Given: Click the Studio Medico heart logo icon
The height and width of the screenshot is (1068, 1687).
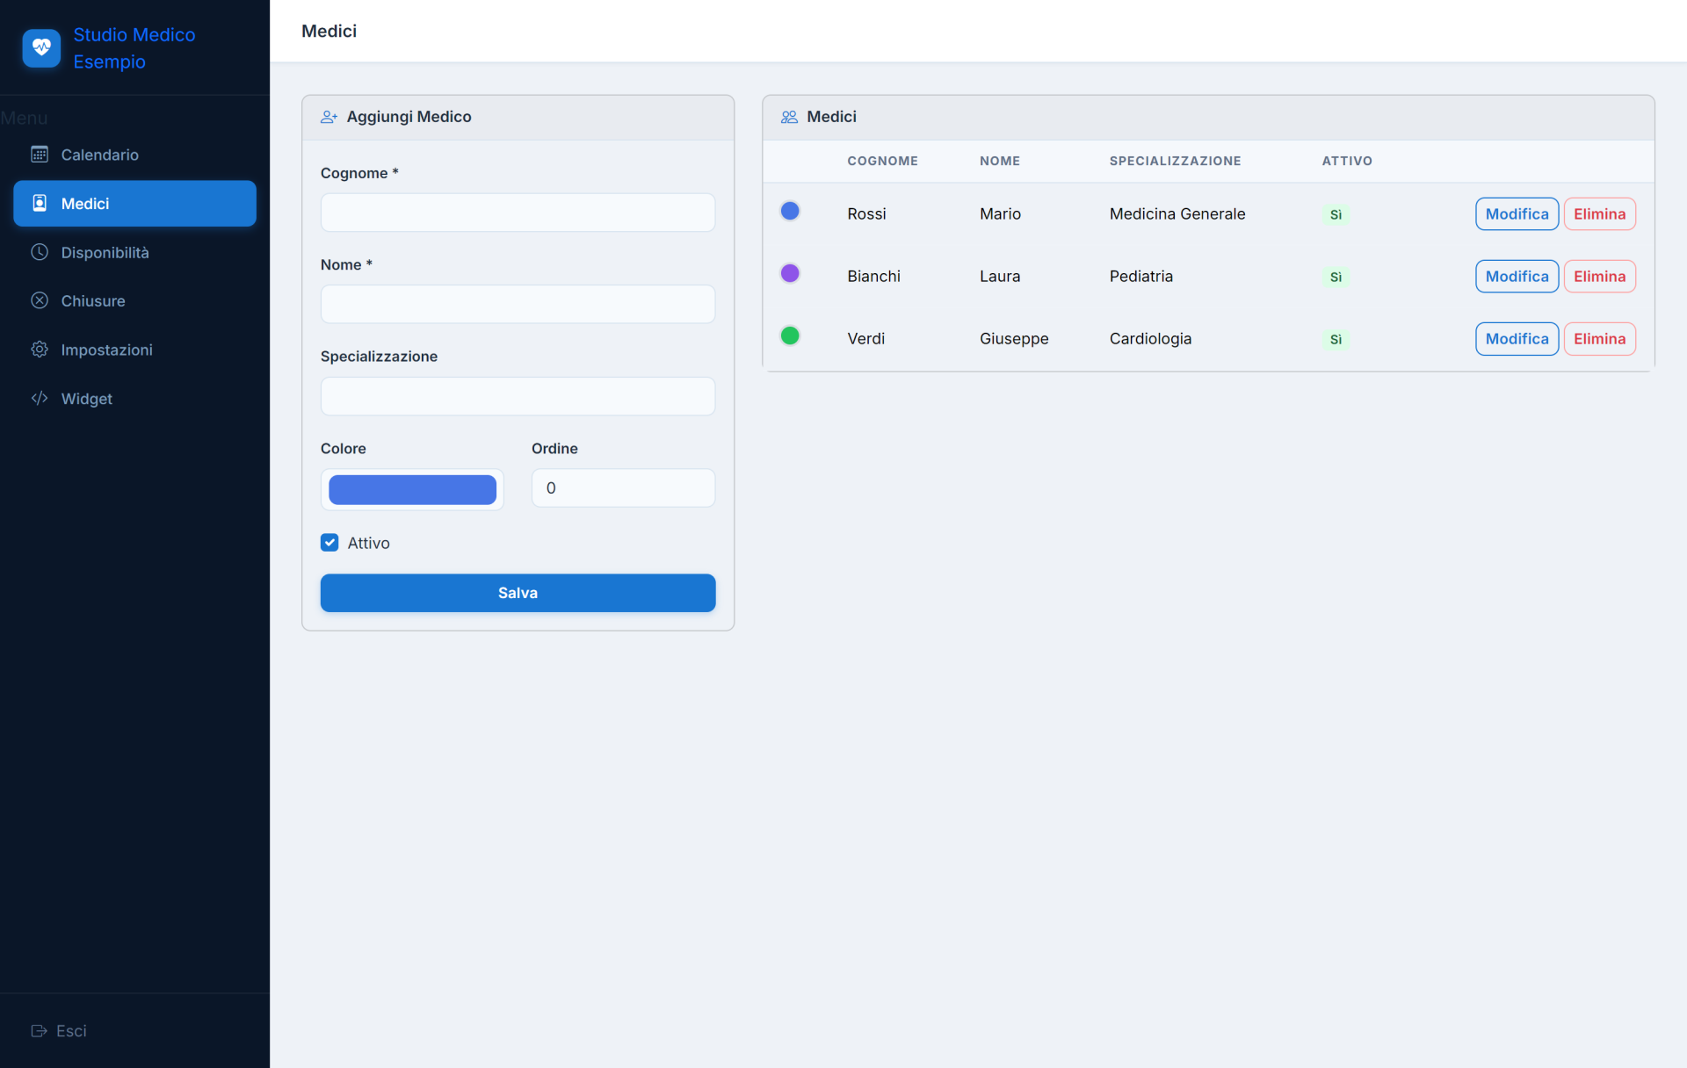Looking at the screenshot, I should (x=41, y=47).
